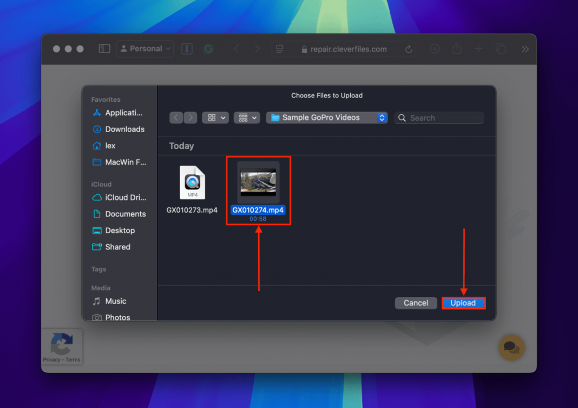Open the tab overview icon
Viewport: 578px width, 408px height.
[x=500, y=49]
